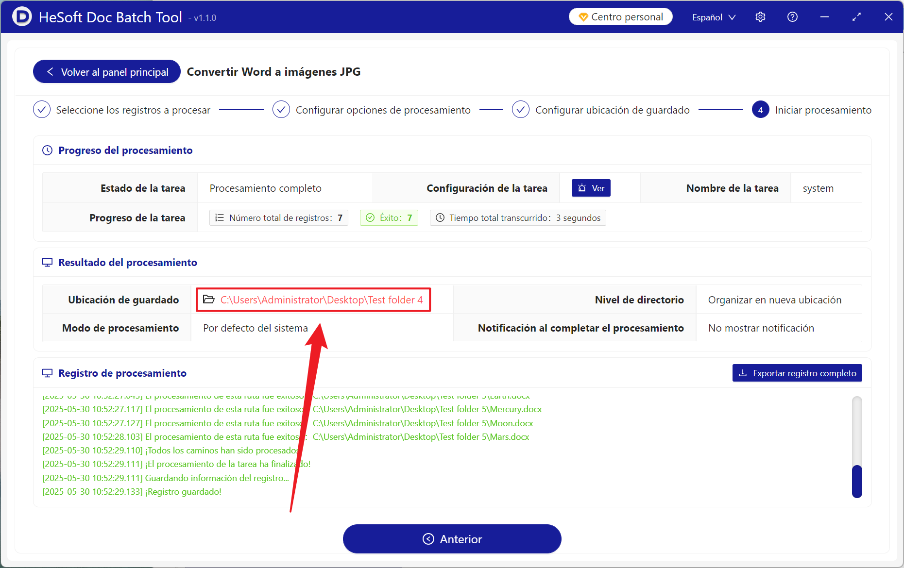
Task: Click checkmark icon of Configurar opciones step
Action: click(x=281, y=110)
